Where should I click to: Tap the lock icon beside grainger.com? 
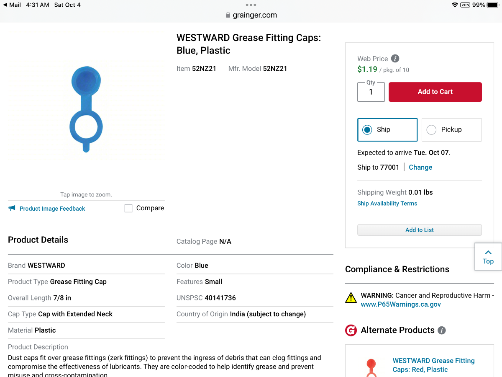[x=228, y=15]
